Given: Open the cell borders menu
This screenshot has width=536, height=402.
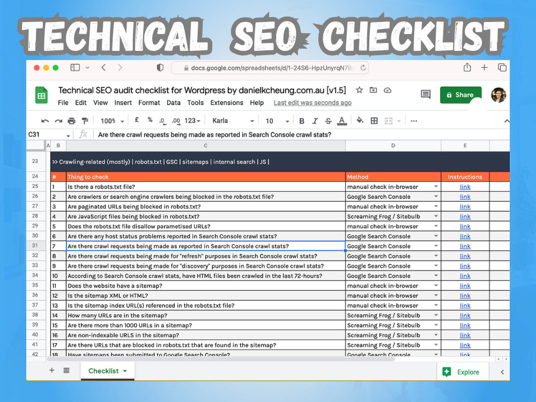Looking at the screenshot, I should [374, 121].
